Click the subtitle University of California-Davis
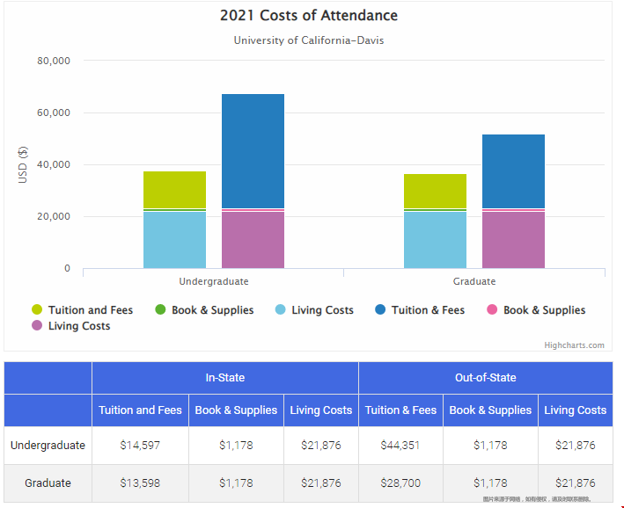Image resolution: width=624 pixels, height=508 pixels. pyautogui.click(x=309, y=40)
